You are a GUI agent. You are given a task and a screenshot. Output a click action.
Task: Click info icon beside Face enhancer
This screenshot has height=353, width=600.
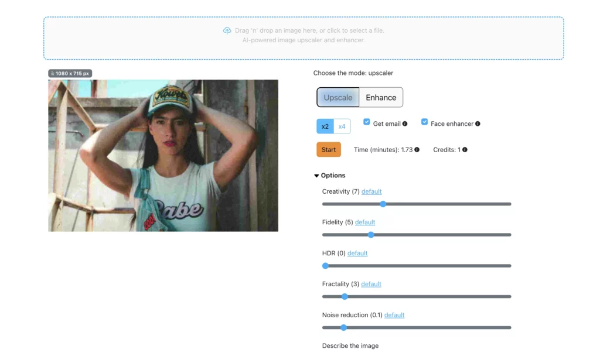[478, 124]
